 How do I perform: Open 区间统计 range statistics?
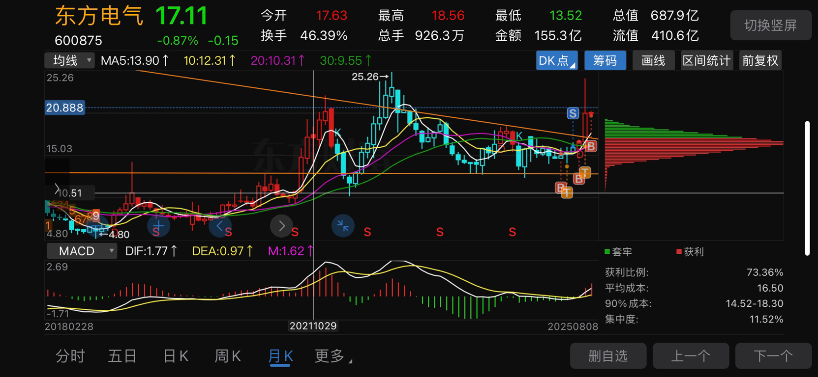pyautogui.click(x=706, y=60)
